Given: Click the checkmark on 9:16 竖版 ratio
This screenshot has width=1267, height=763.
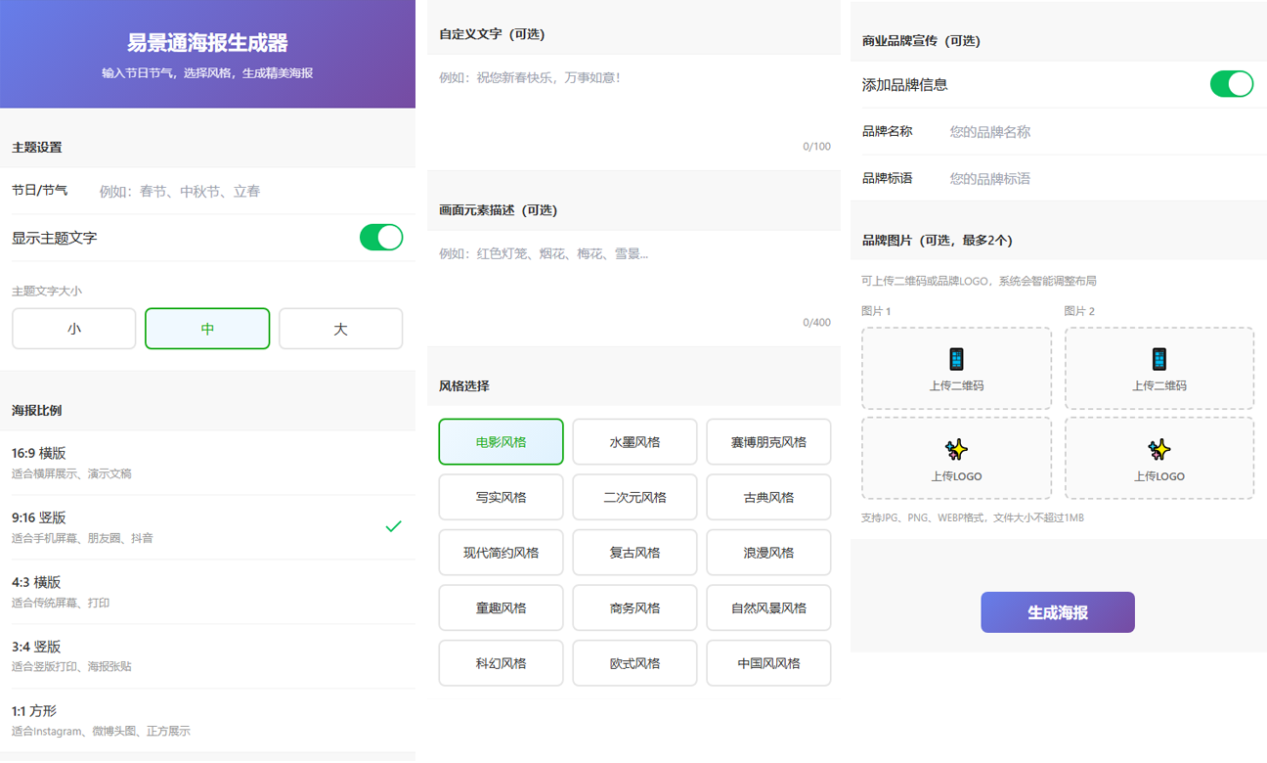Looking at the screenshot, I should [x=394, y=526].
